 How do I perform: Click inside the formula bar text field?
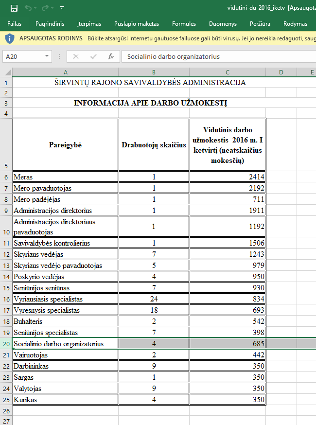(x=219, y=56)
